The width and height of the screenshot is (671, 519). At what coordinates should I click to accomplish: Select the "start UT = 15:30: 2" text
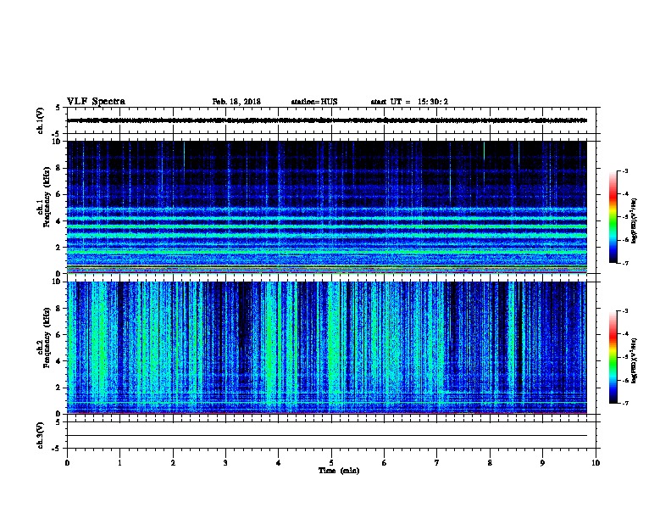coord(409,102)
